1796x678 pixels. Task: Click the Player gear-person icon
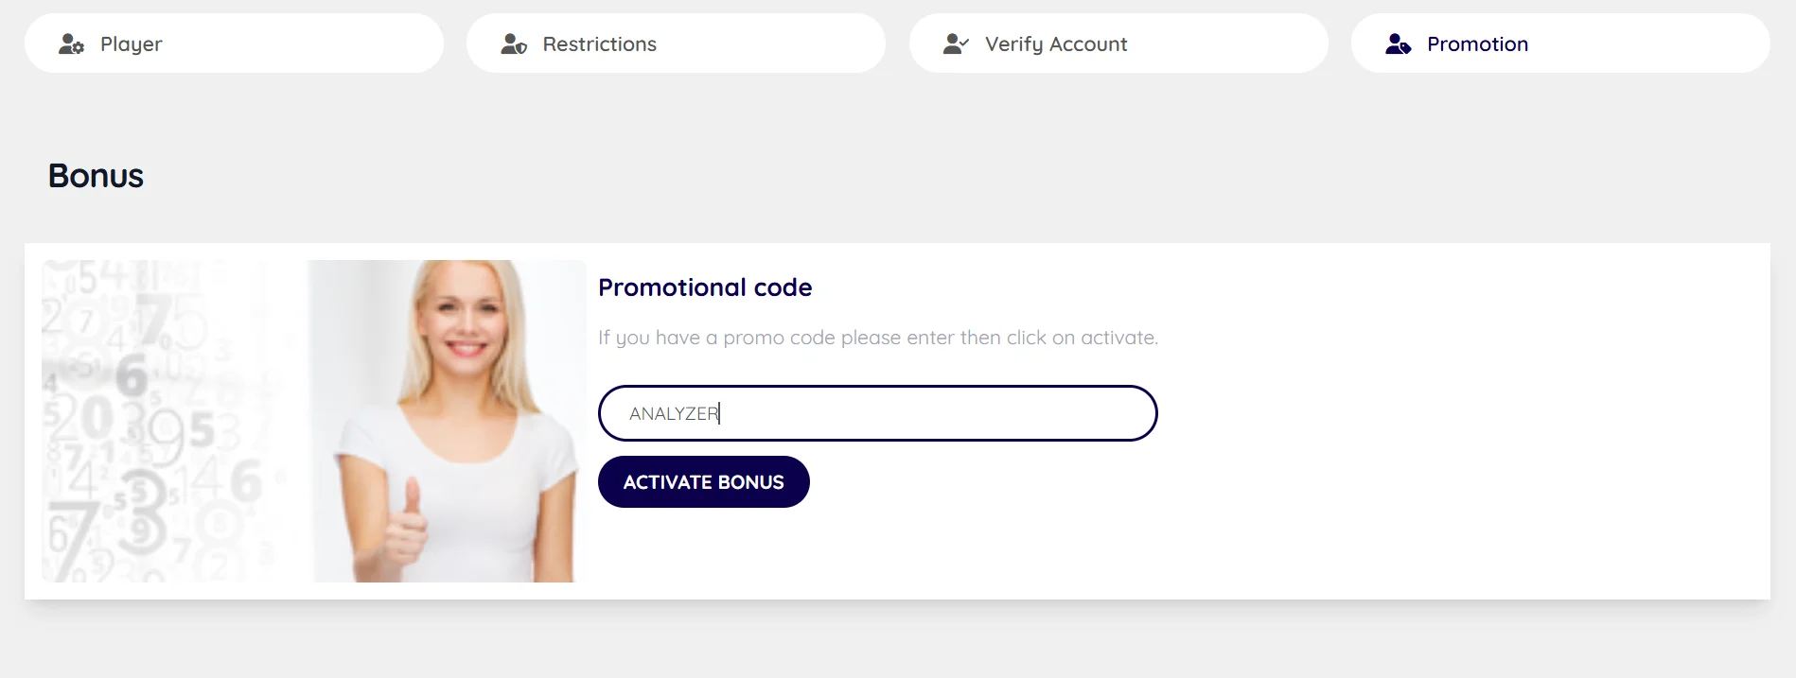point(71,43)
